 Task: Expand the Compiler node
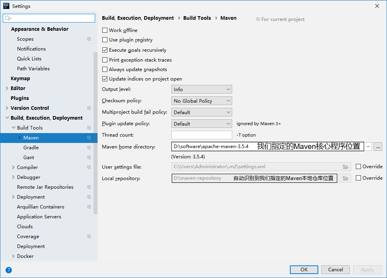(x=13, y=167)
